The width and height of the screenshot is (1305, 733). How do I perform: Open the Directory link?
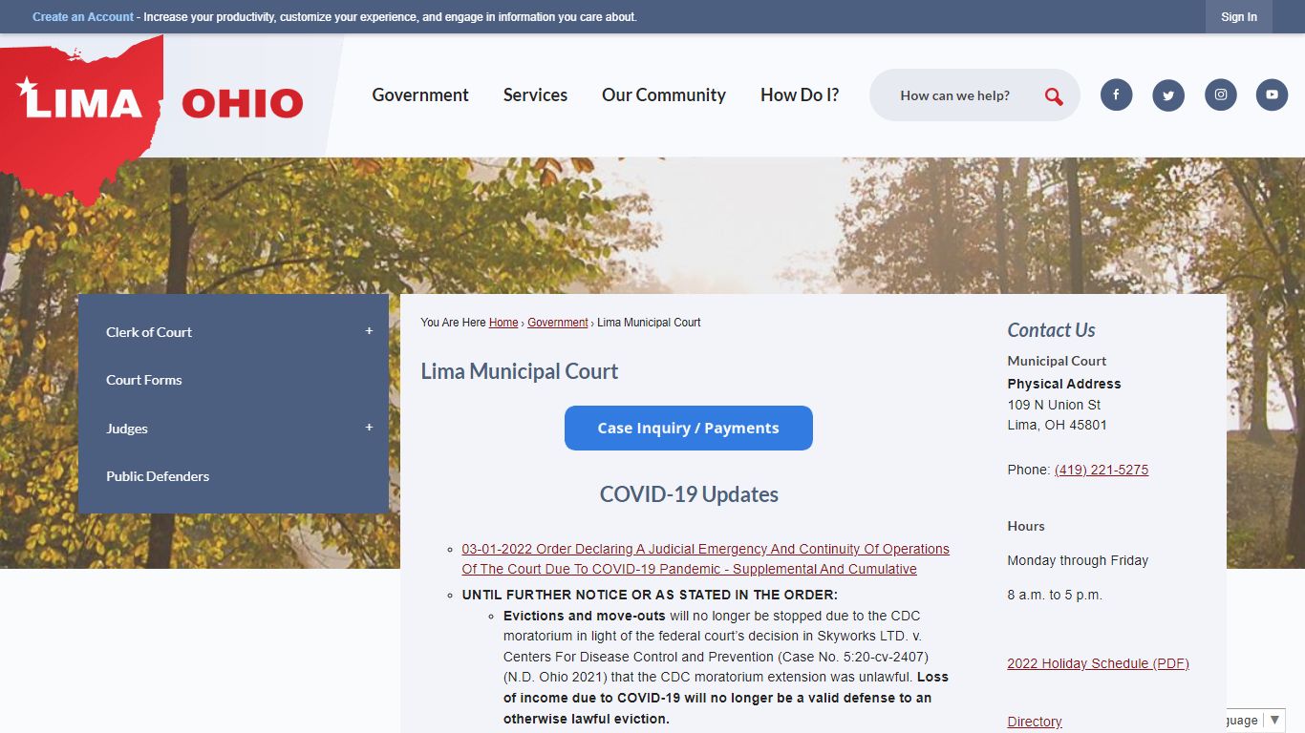click(x=1035, y=722)
